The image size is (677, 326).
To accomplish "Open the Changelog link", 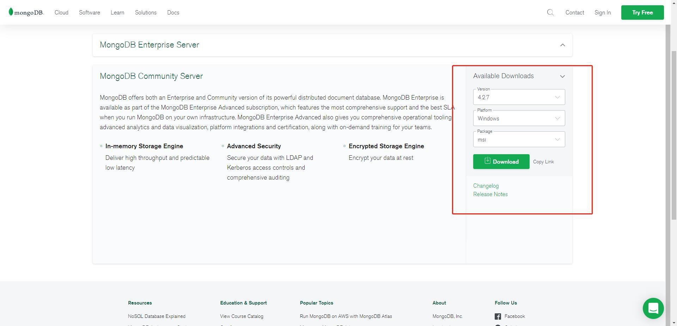I will coord(486,186).
